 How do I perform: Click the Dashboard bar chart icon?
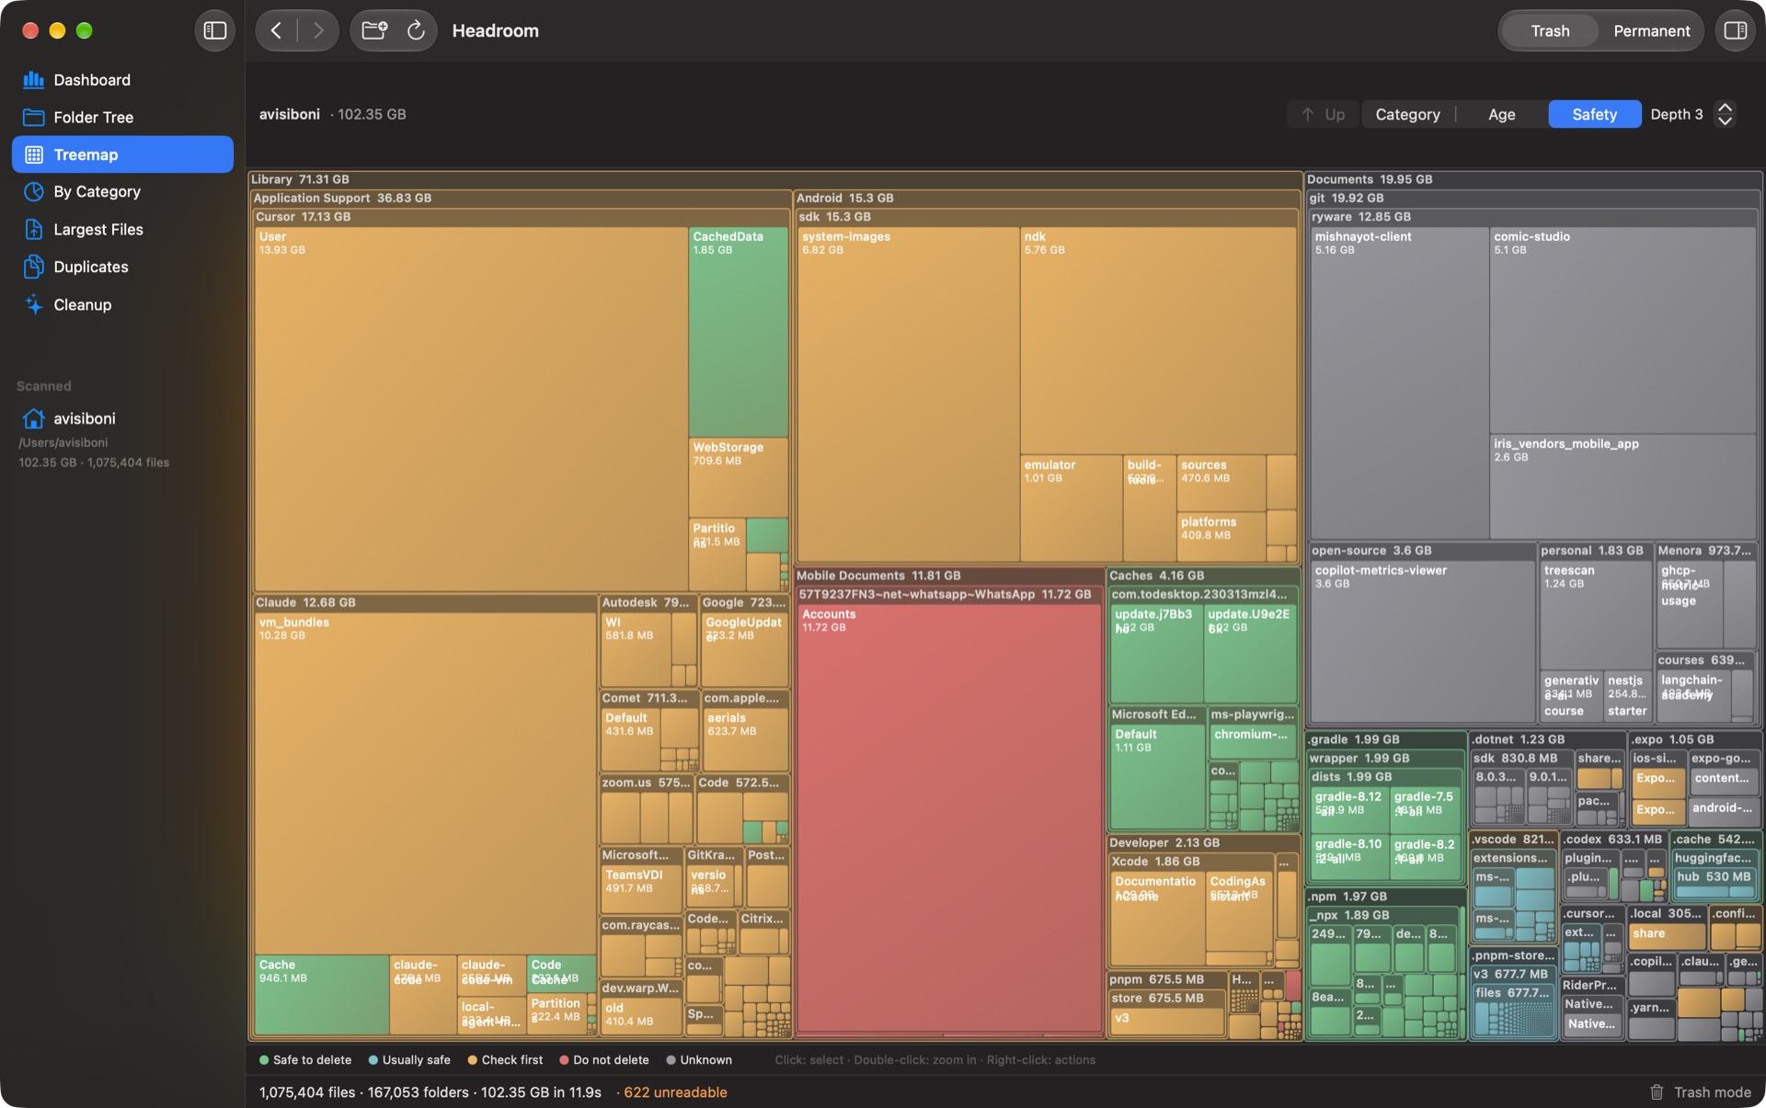pos(34,80)
